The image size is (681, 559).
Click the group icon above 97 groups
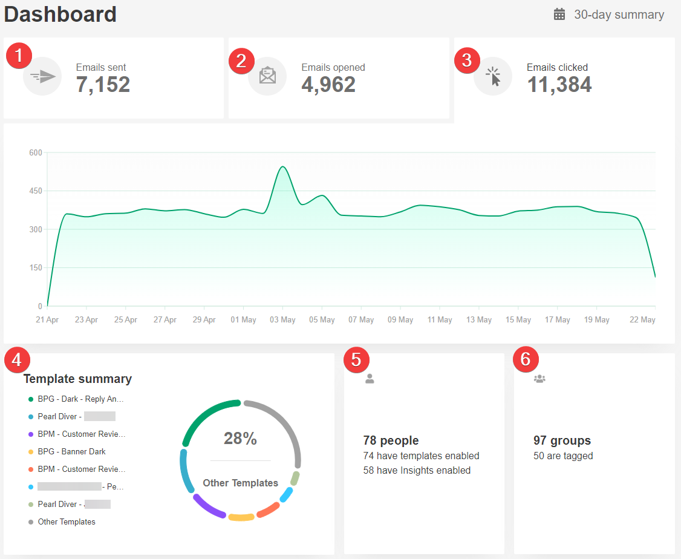pyautogui.click(x=539, y=379)
